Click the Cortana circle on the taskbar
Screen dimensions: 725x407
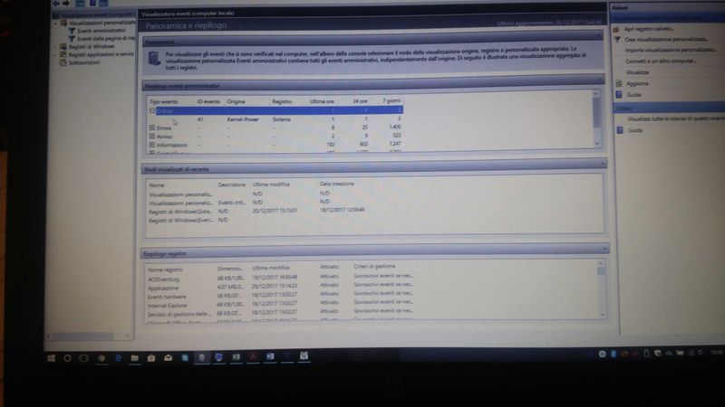point(67,358)
